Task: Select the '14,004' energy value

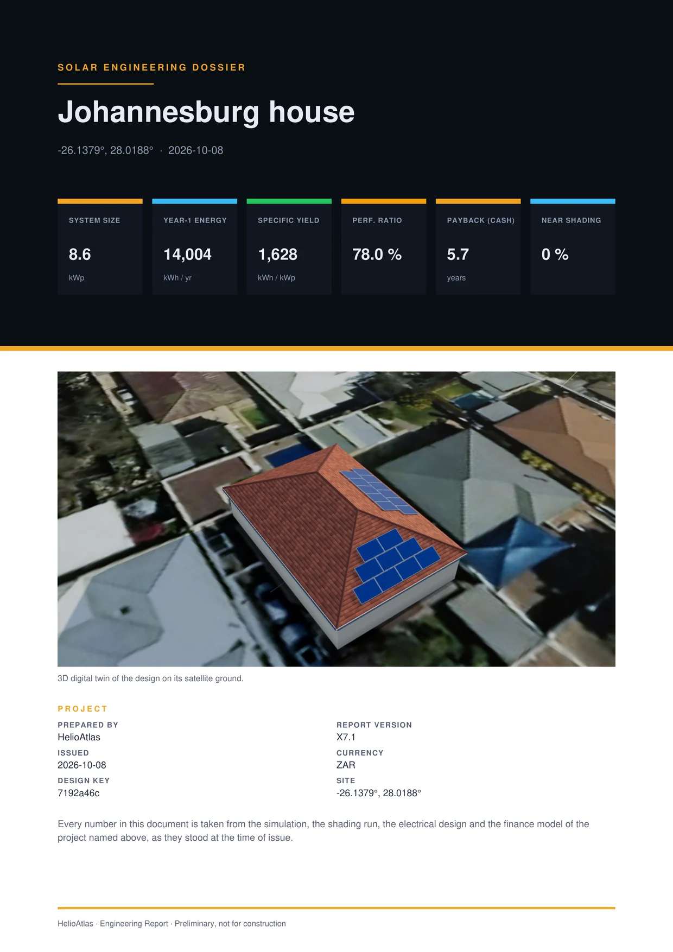Action: click(187, 254)
